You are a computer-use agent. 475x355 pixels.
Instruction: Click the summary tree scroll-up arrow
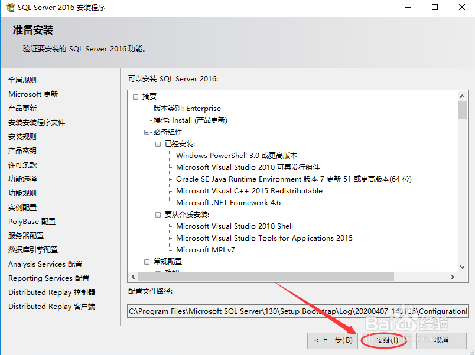(x=462, y=96)
